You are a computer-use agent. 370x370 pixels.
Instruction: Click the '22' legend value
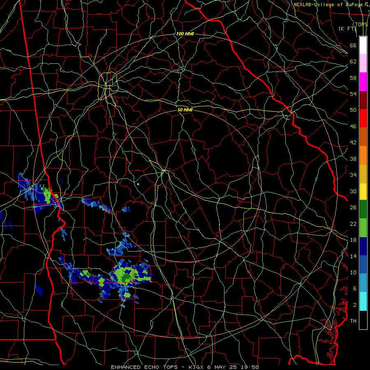coord(353,224)
